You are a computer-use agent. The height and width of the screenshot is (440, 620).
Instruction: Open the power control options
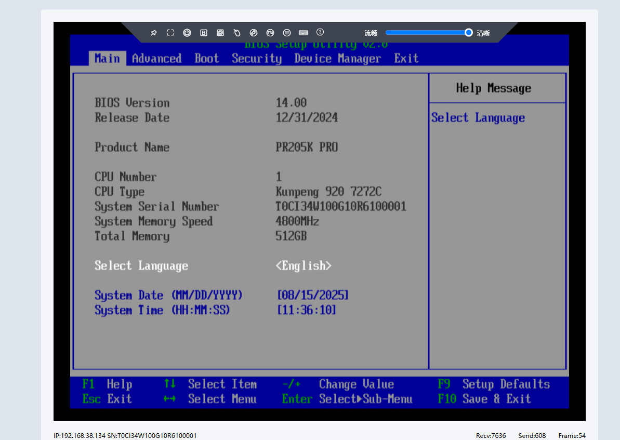click(187, 32)
